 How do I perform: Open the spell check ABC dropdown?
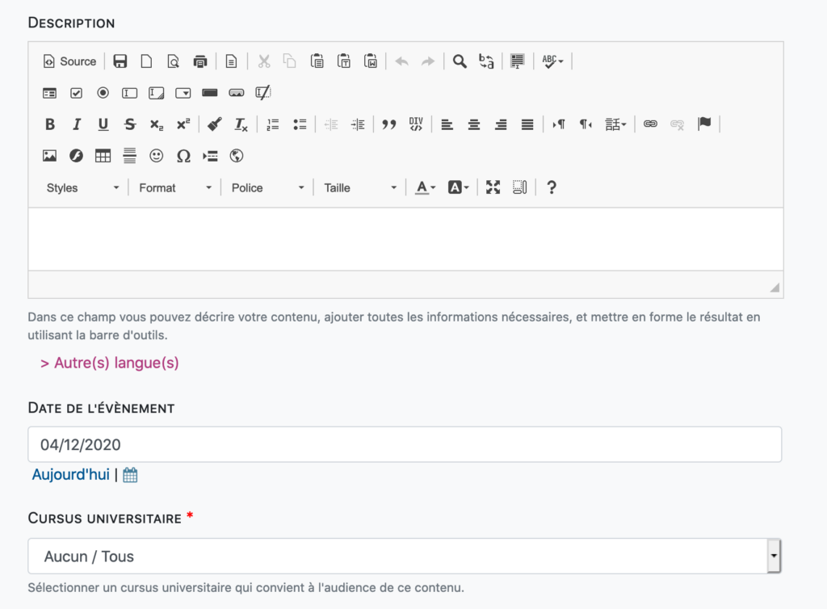[552, 61]
